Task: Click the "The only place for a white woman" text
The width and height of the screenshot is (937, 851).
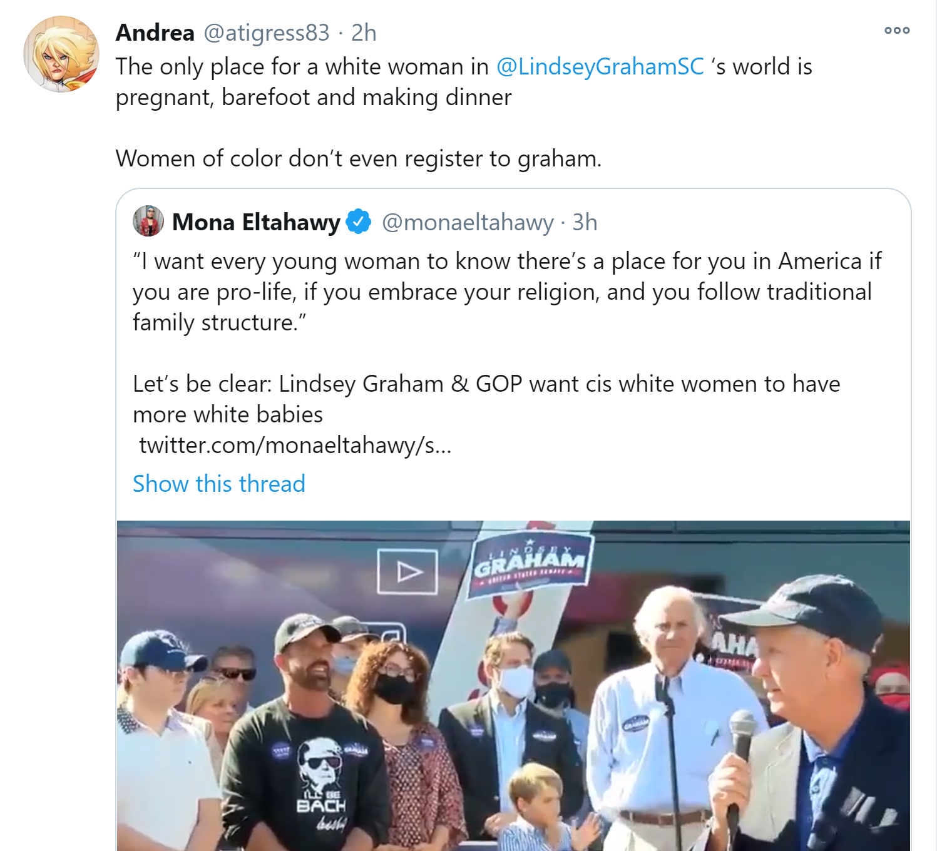Action: (x=464, y=82)
